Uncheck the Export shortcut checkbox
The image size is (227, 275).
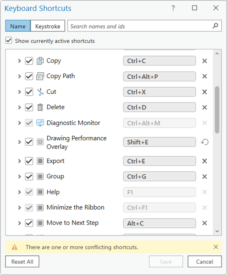click(29, 161)
